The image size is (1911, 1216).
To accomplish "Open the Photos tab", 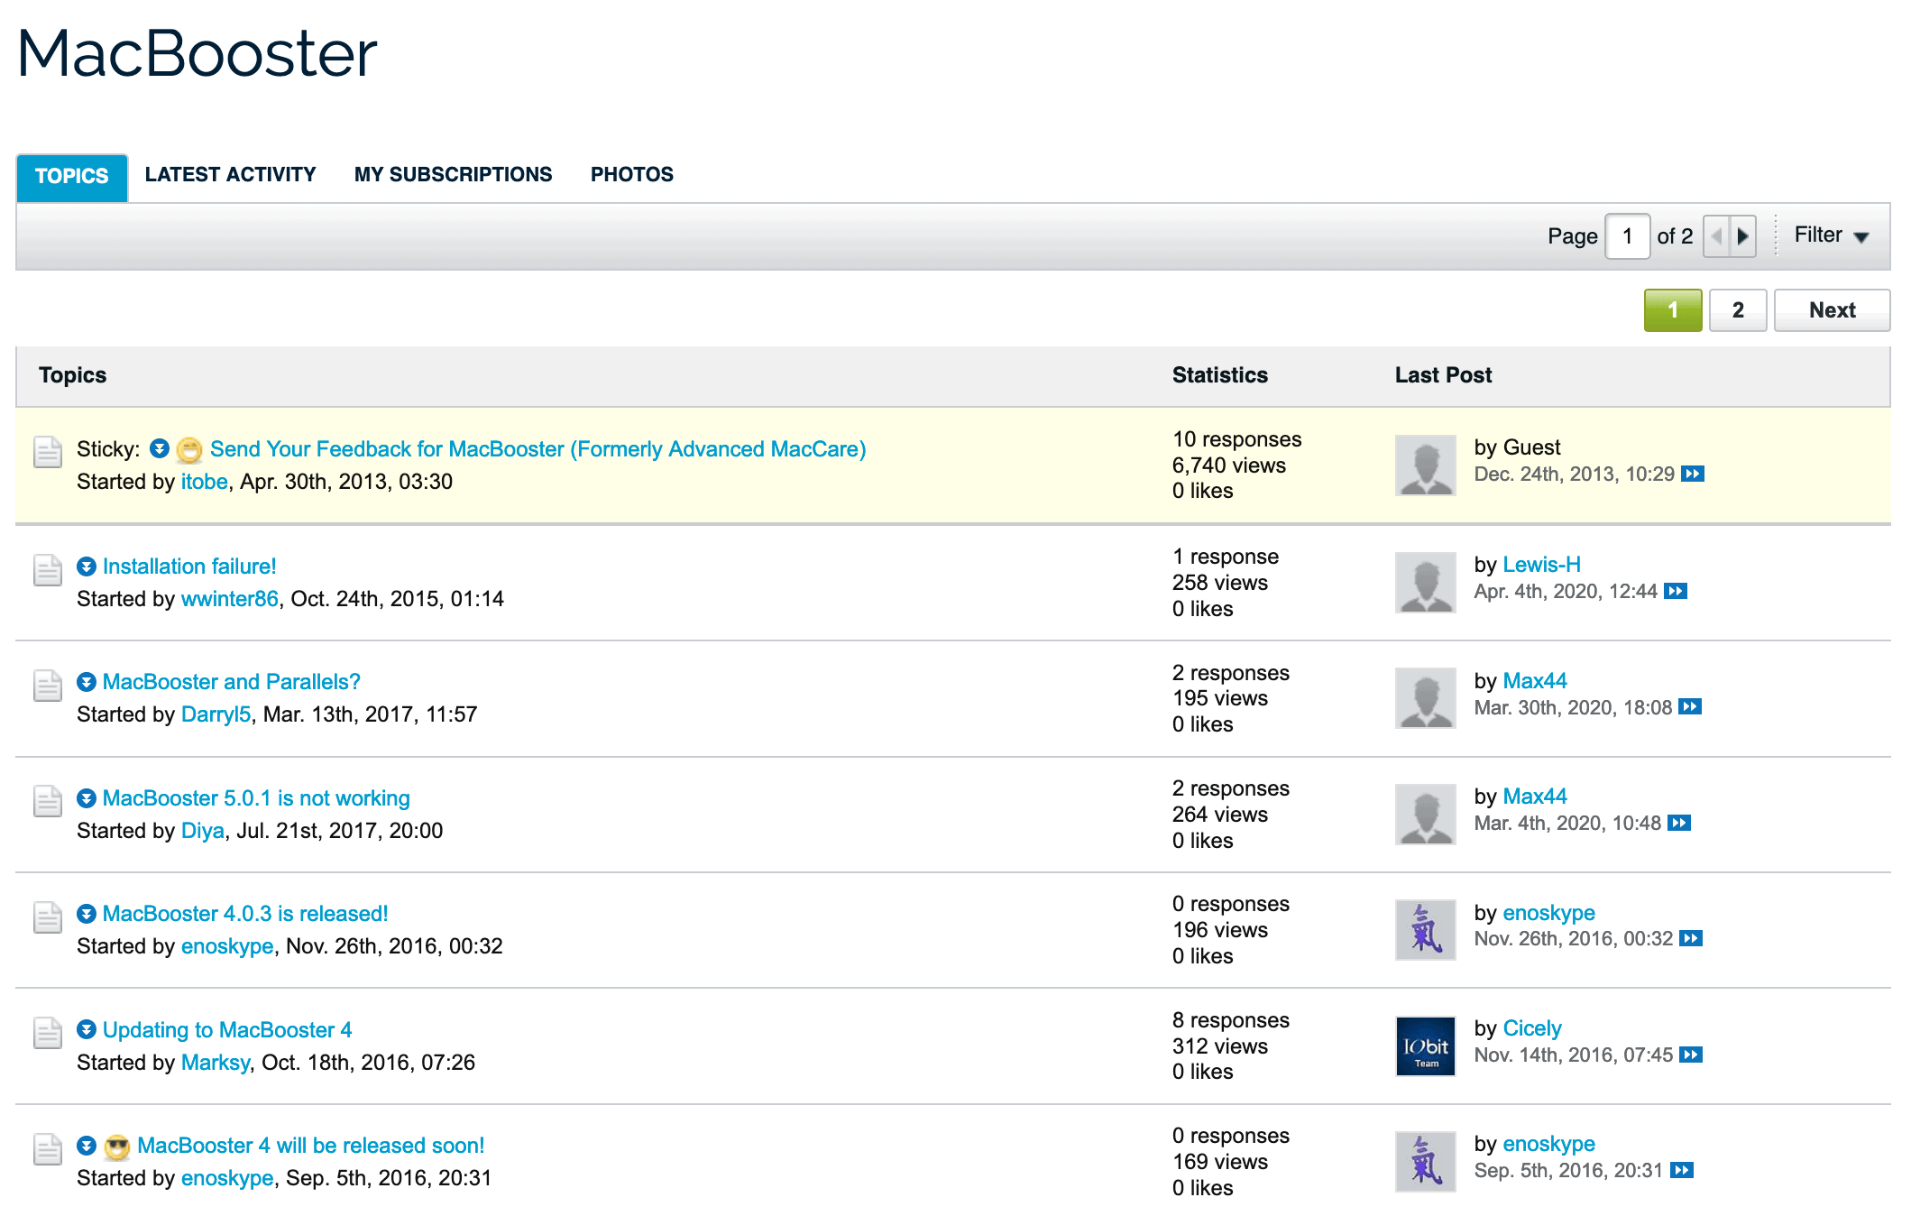I will [x=631, y=174].
